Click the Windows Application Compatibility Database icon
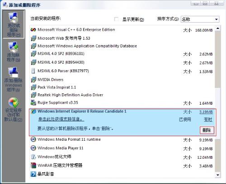The height and width of the screenshot is (184, 226). tap(33, 46)
